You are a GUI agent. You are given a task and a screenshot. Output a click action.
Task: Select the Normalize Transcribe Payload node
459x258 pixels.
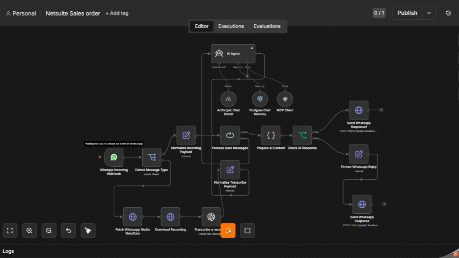(230, 170)
